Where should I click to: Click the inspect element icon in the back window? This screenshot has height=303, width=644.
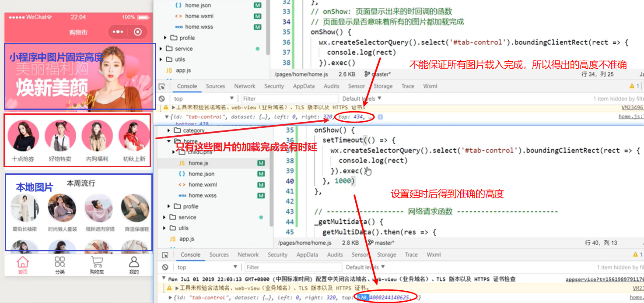pyautogui.click(x=162, y=86)
